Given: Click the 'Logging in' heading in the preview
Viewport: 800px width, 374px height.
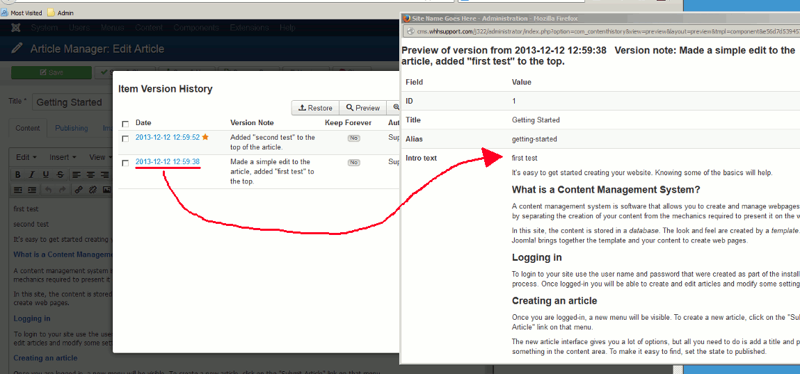Looking at the screenshot, I should pyautogui.click(x=537, y=257).
